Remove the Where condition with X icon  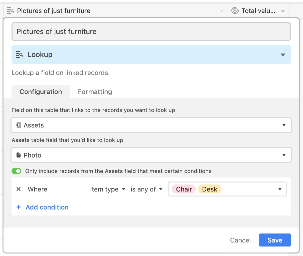click(x=19, y=189)
